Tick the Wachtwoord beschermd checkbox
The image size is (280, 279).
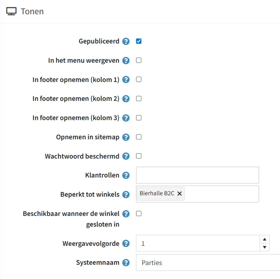coord(139,156)
